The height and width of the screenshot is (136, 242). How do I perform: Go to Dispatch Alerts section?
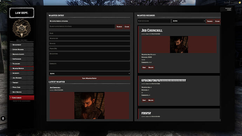[22, 54]
